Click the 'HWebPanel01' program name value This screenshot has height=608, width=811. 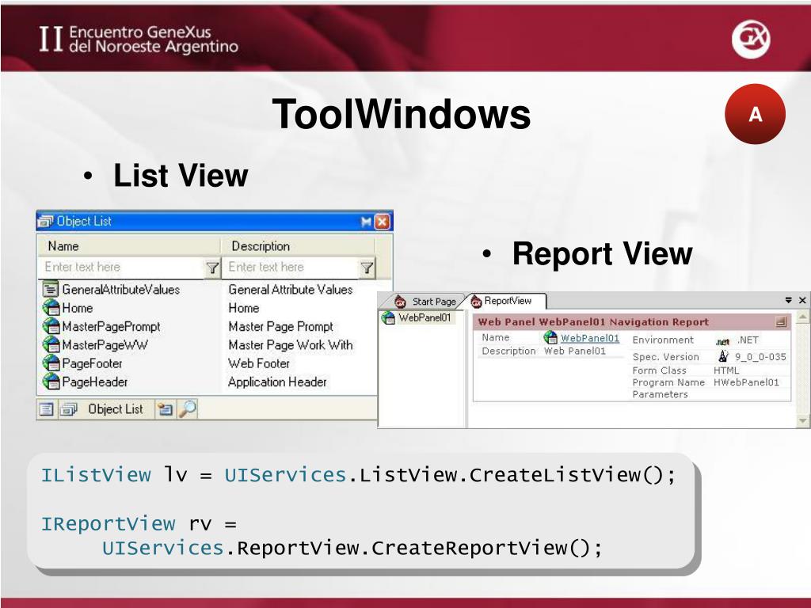(746, 382)
